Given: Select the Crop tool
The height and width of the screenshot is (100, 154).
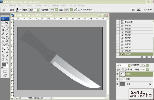Looking at the screenshot, I should (x=3, y=30).
